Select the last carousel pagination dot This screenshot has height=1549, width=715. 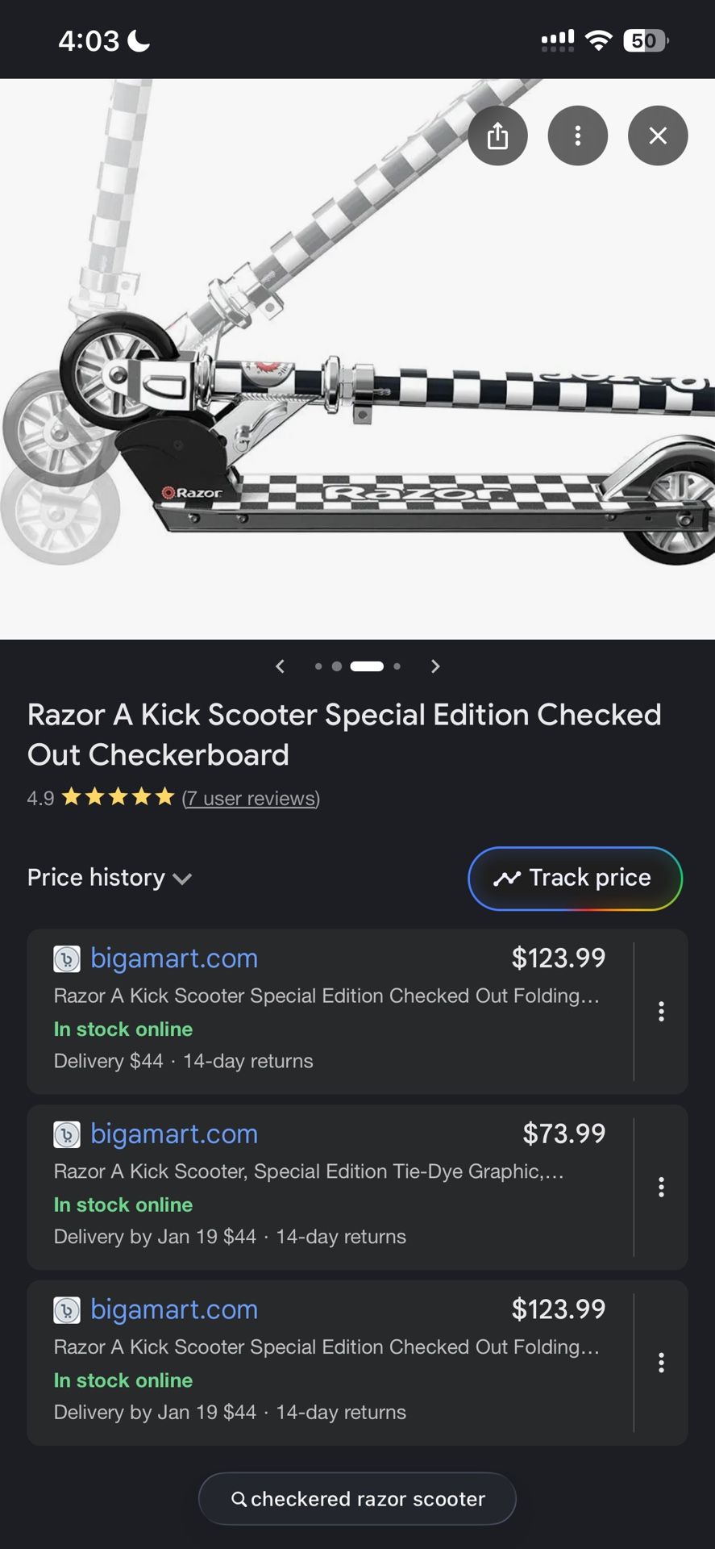coord(397,666)
